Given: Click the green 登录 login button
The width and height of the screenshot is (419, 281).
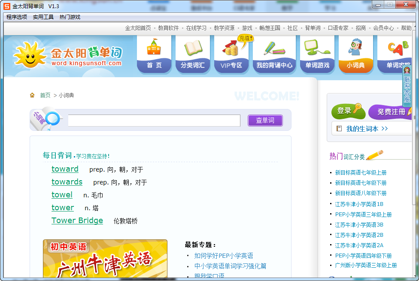Looking at the screenshot, I should coord(348,111).
